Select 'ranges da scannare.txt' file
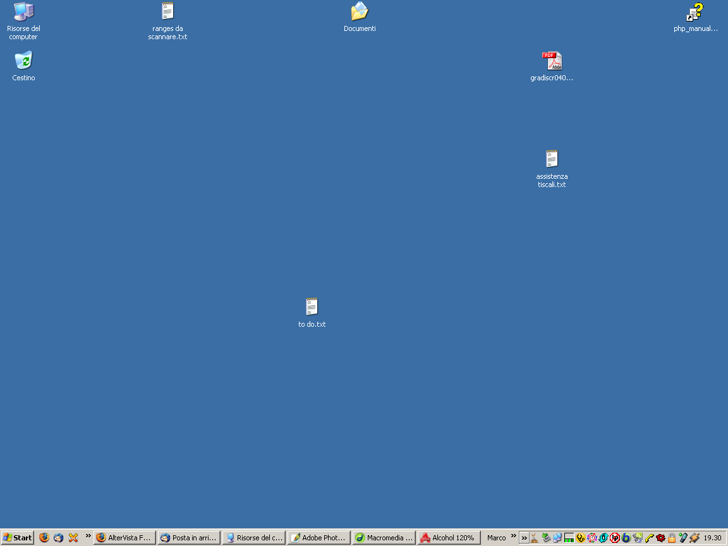Viewport: 728px width, 546px height. click(167, 12)
